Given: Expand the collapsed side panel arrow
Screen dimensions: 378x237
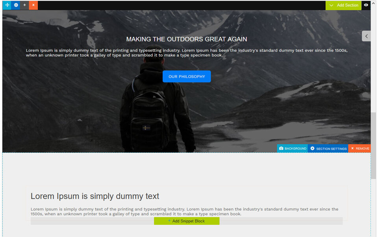Looking at the screenshot, I should (x=366, y=36).
